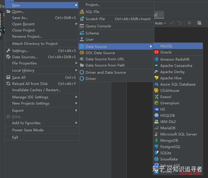Click the Reload All from Disk icon

click(x=8, y=84)
